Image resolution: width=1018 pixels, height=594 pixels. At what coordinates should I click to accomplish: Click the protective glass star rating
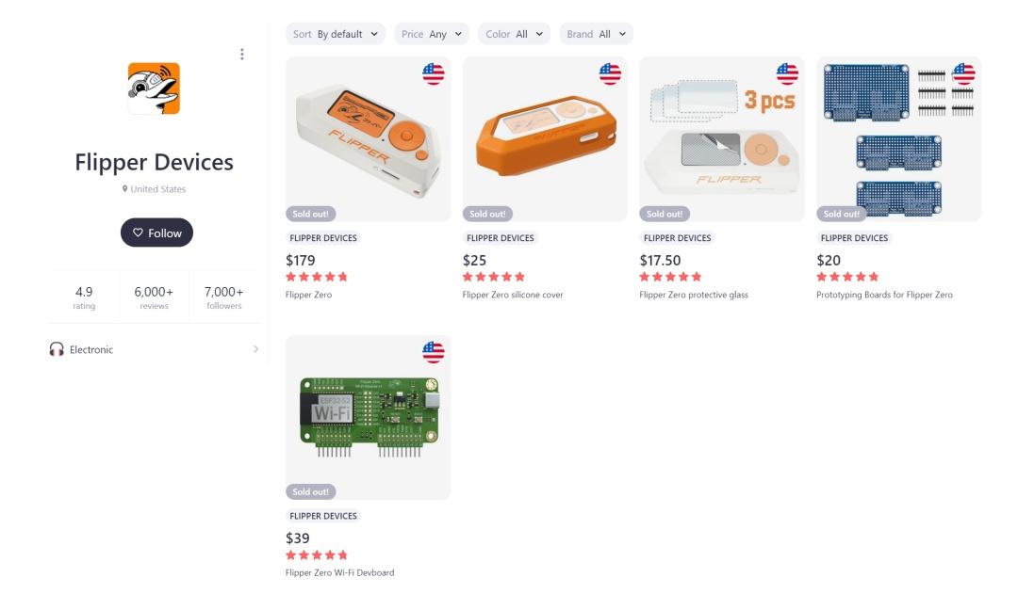point(670,277)
